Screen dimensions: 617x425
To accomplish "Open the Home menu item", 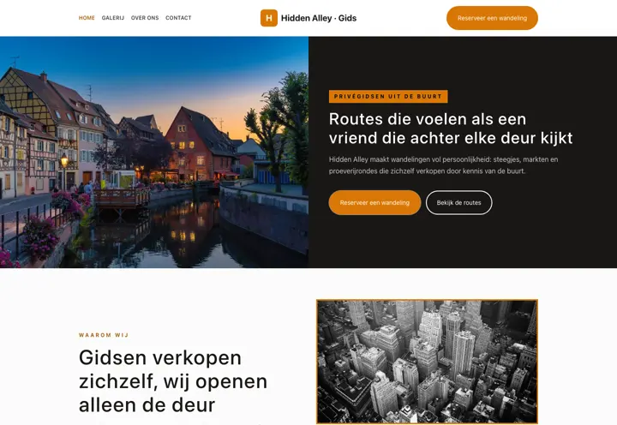I will 87,18.
